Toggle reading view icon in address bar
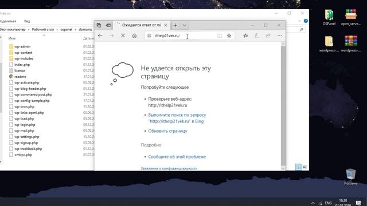 click(x=219, y=35)
